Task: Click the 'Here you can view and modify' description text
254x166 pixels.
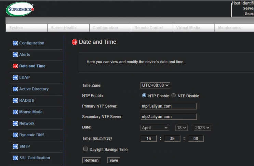Action: 135,62
